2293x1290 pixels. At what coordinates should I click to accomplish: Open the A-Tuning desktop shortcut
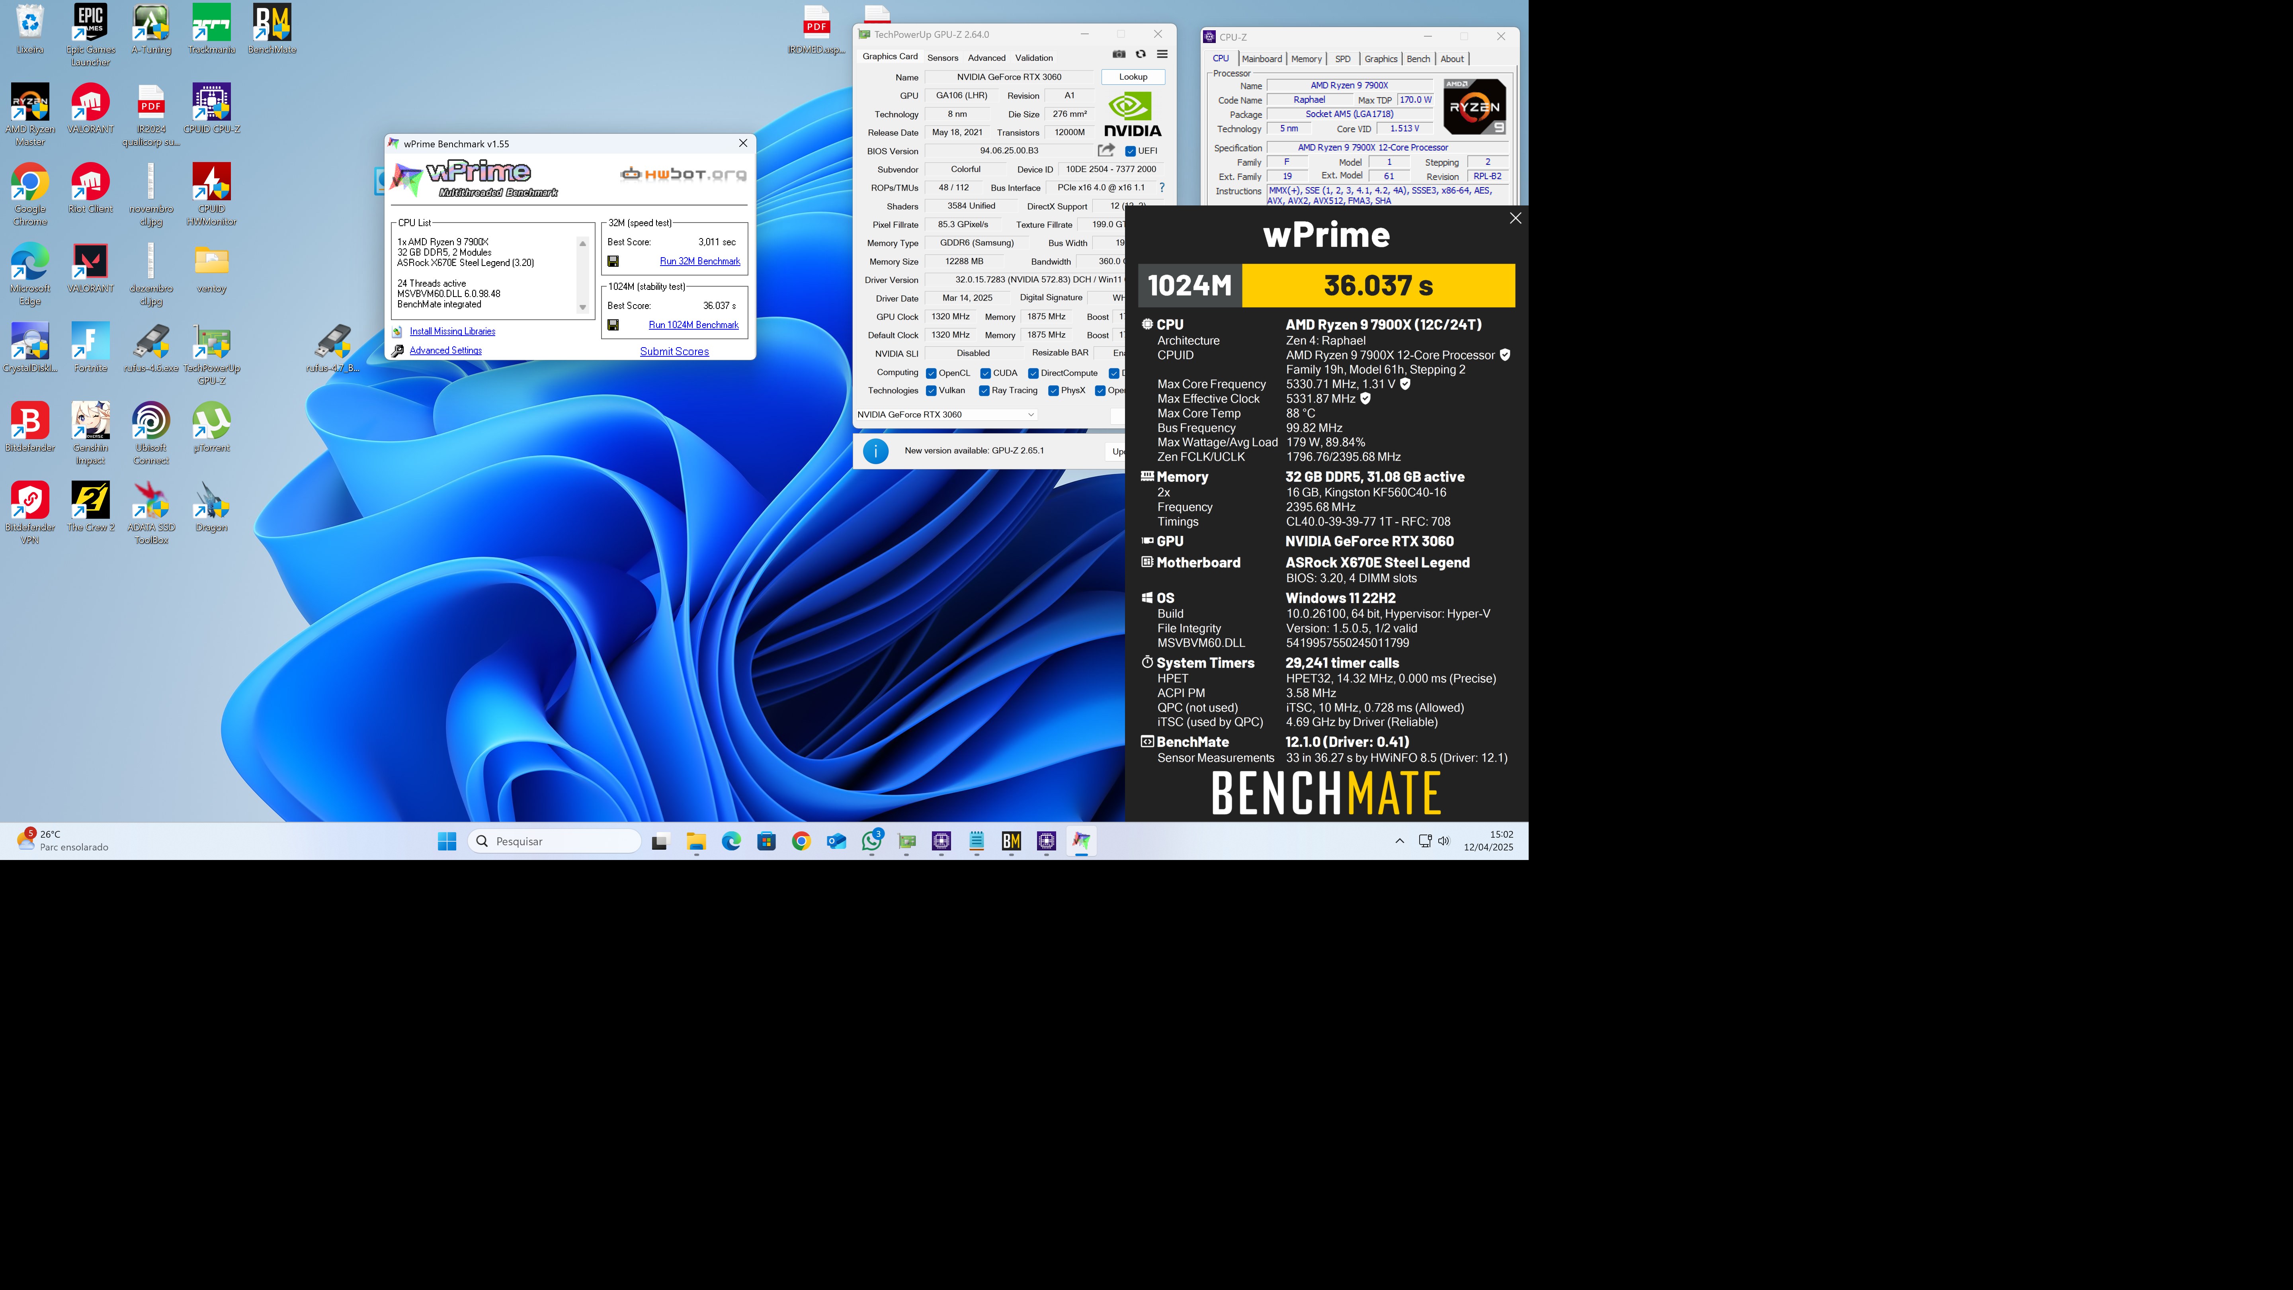151,30
